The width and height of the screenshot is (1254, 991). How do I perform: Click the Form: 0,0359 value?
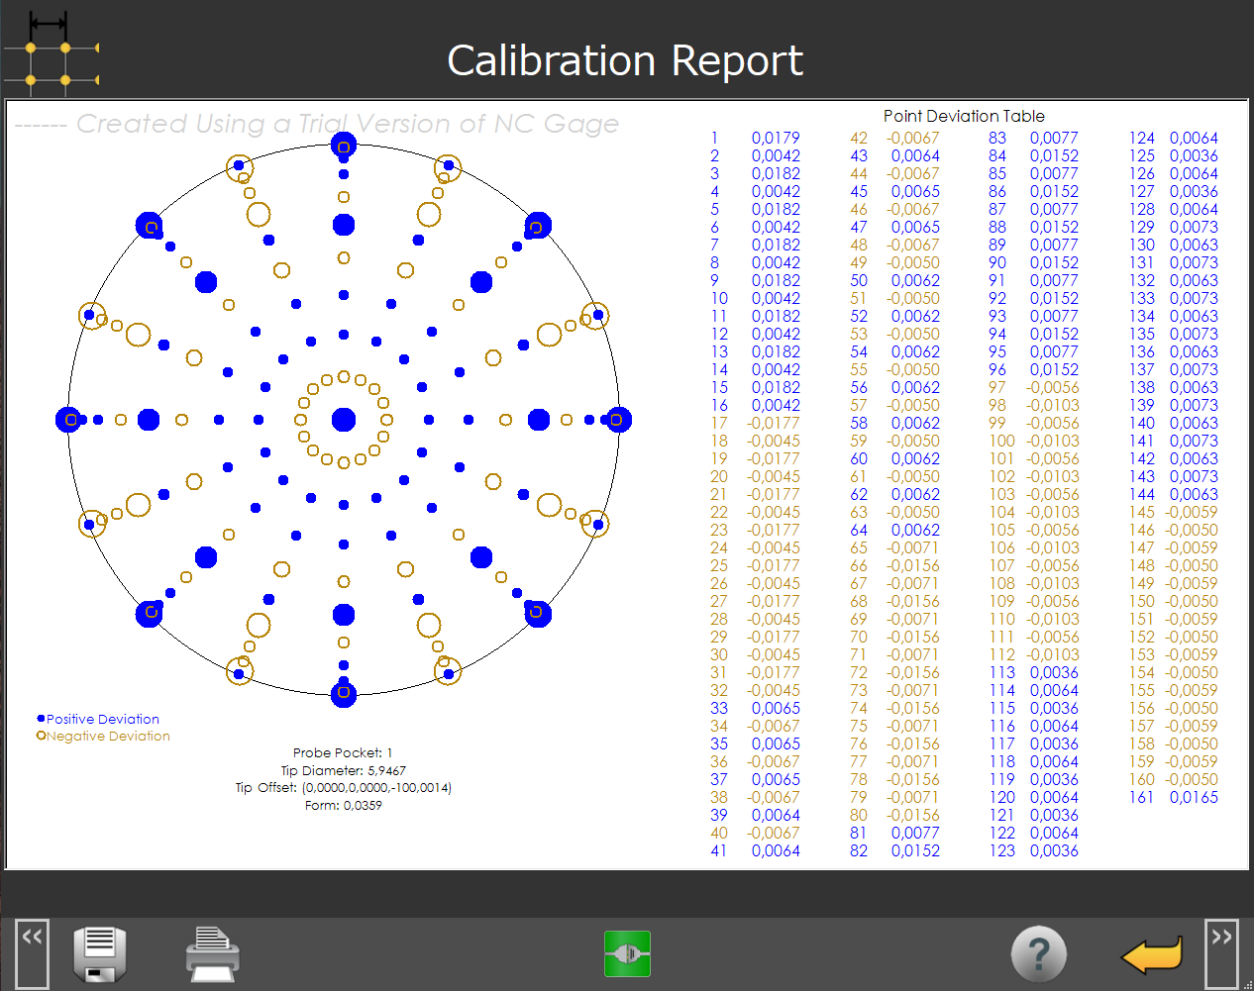[343, 805]
